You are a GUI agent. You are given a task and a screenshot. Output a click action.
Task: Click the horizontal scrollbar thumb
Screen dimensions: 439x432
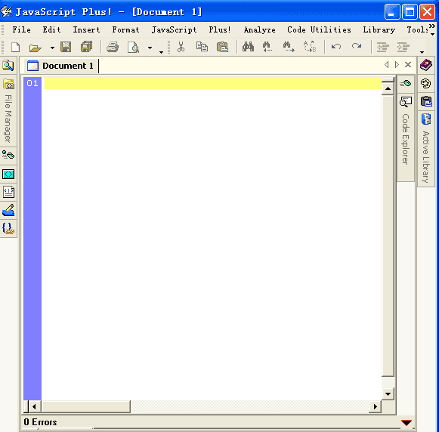tap(85, 406)
